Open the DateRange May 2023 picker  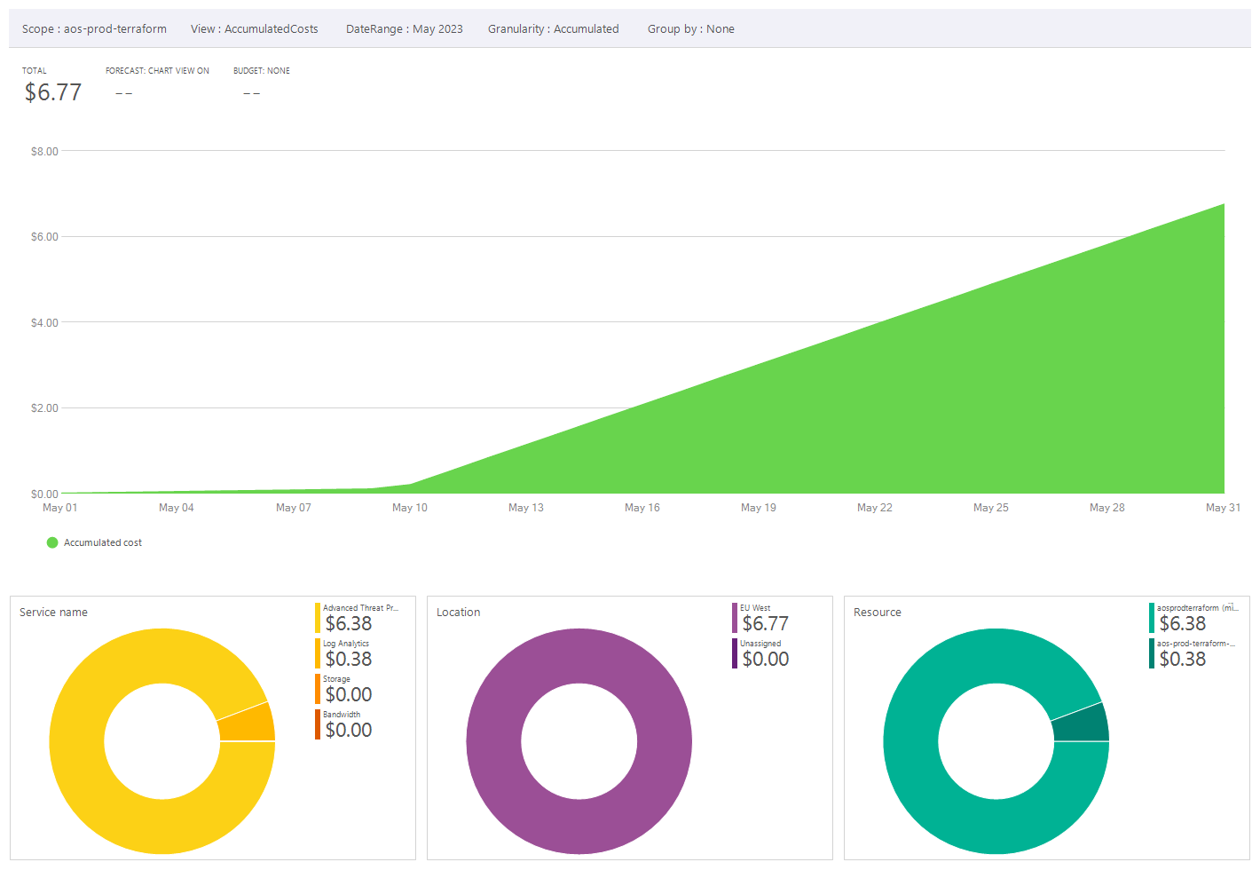tap(405, 28)
